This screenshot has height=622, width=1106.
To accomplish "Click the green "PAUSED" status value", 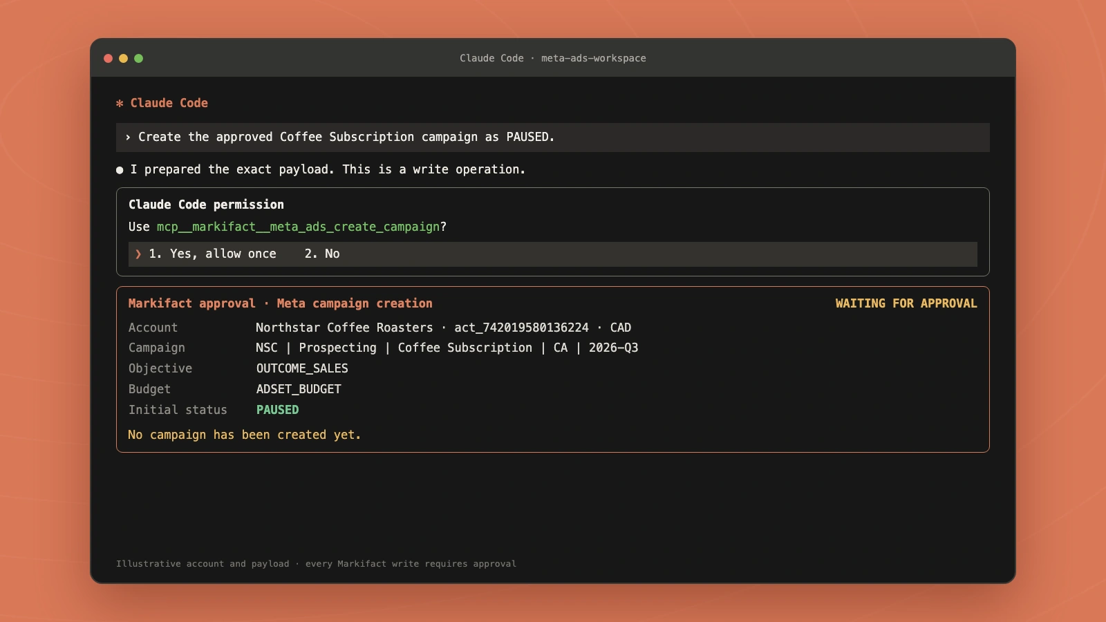I will click(278, 410).
